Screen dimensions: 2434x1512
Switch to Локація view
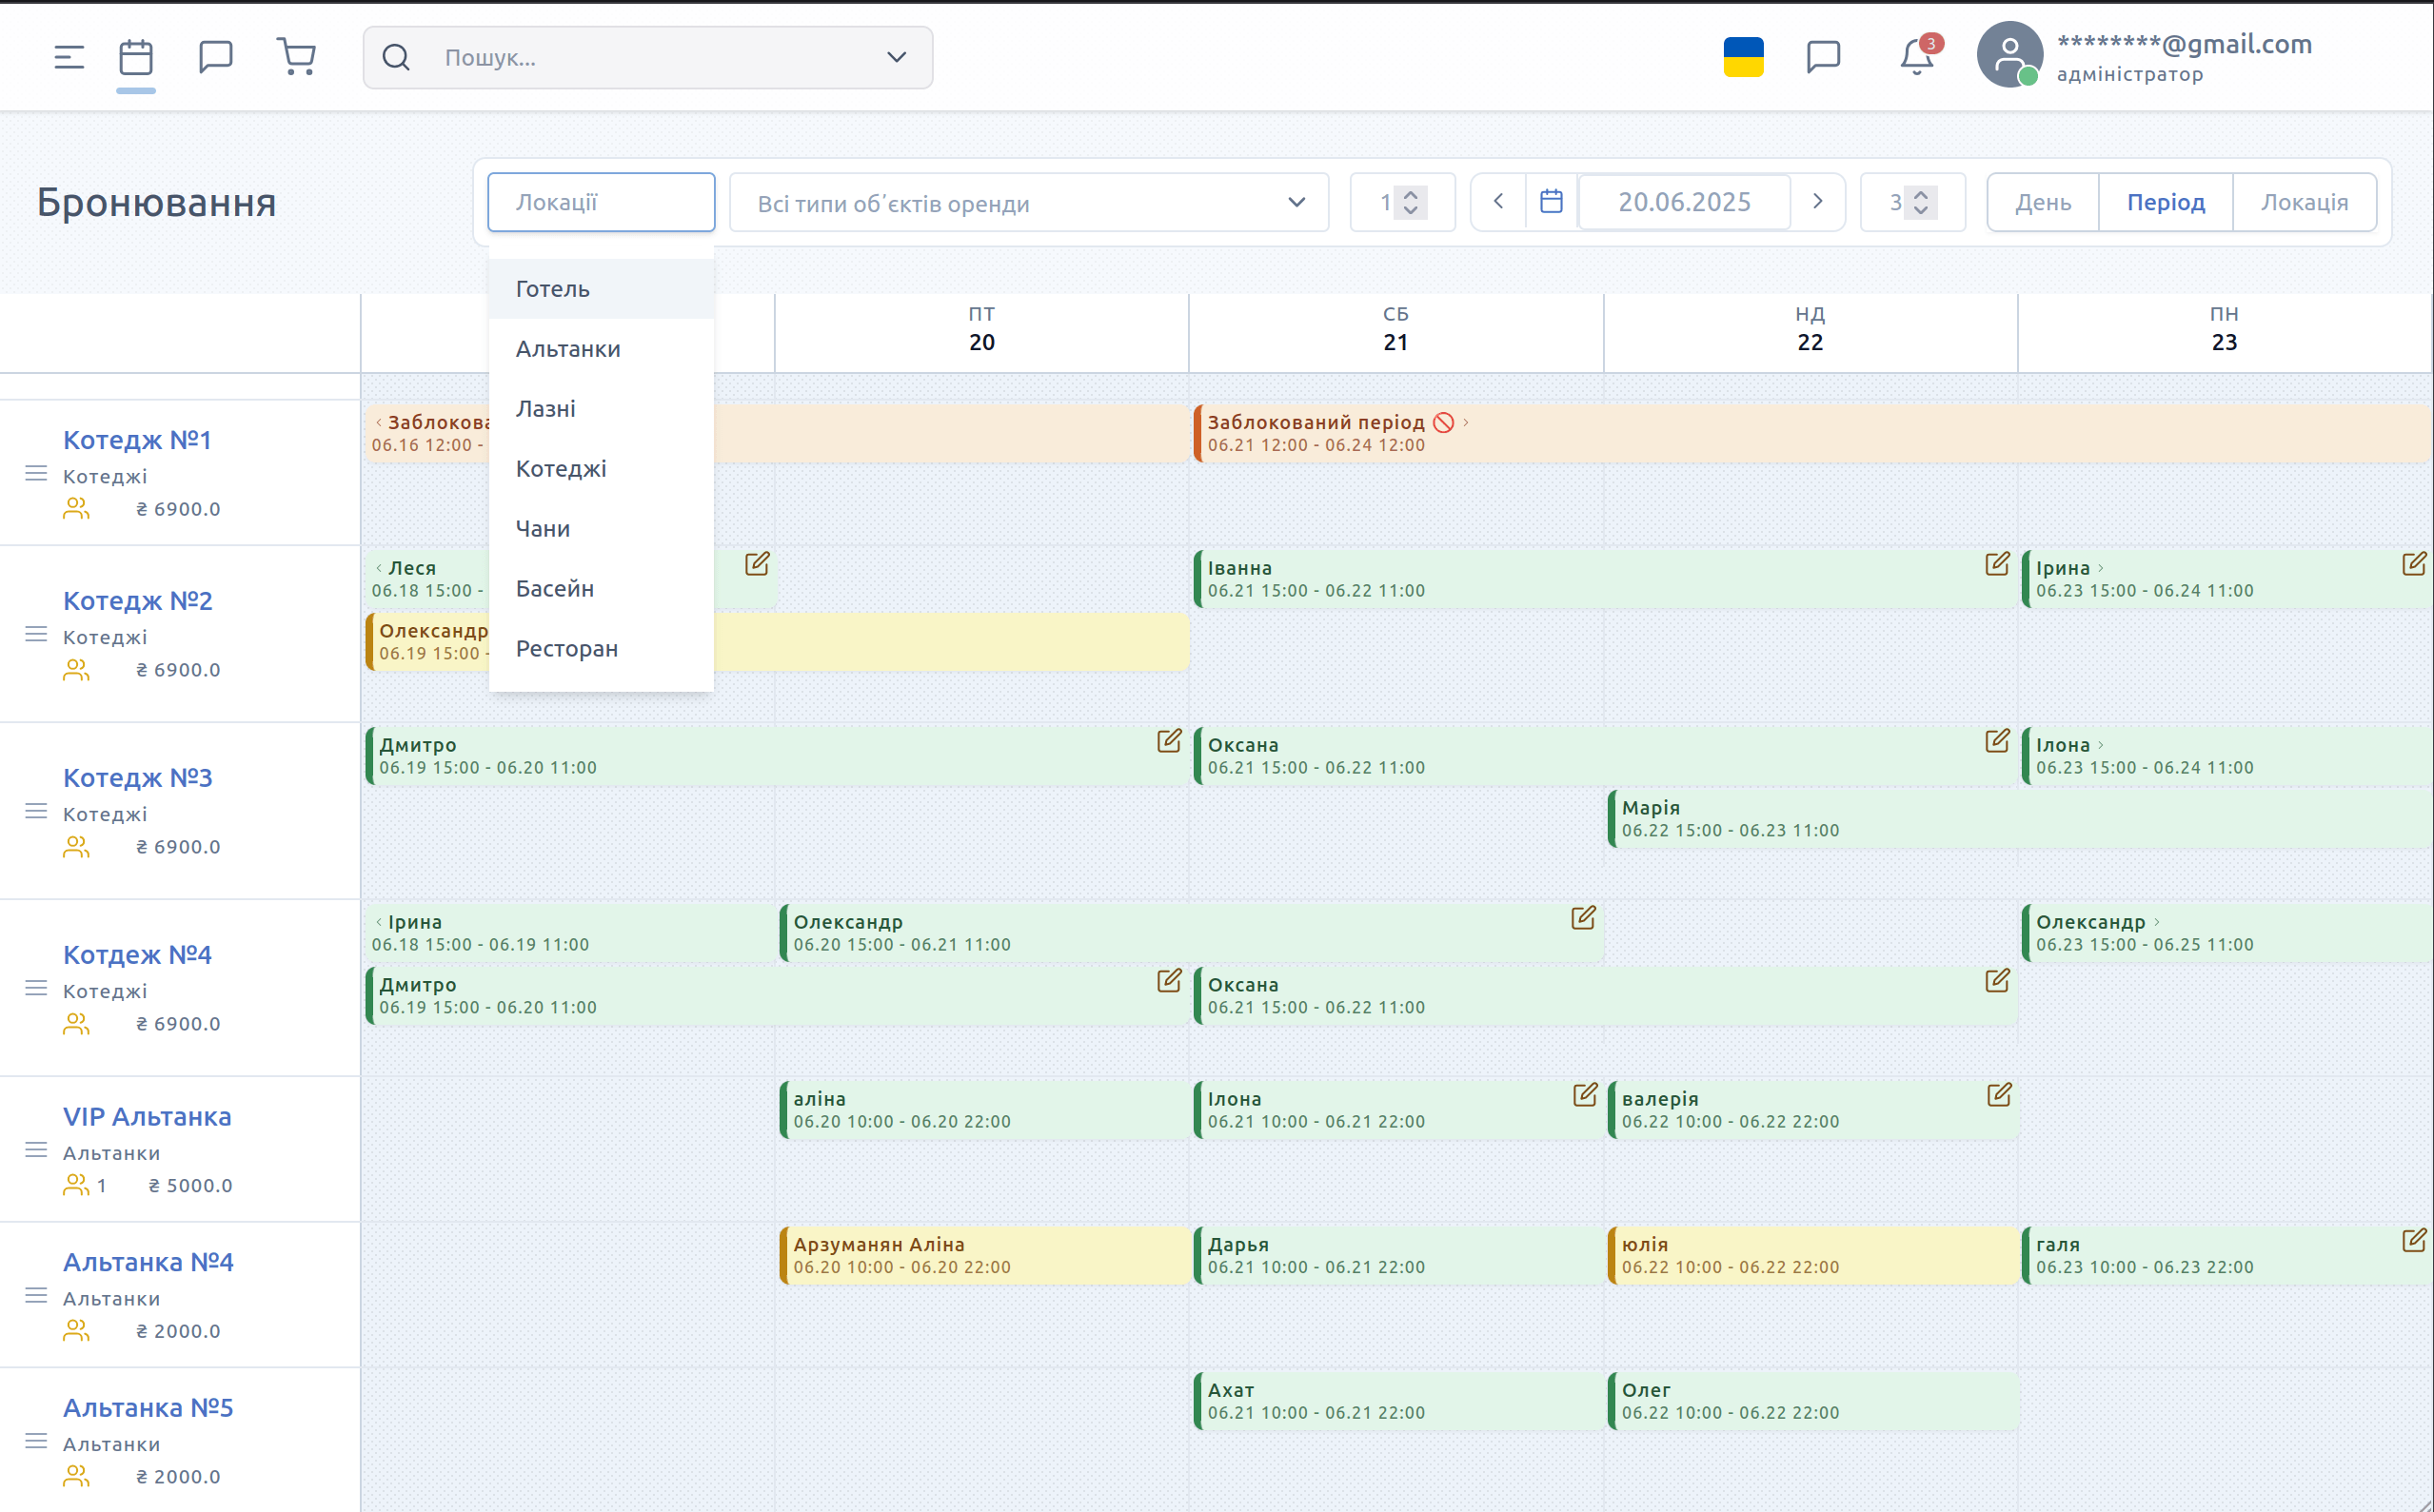(2304, 202)
